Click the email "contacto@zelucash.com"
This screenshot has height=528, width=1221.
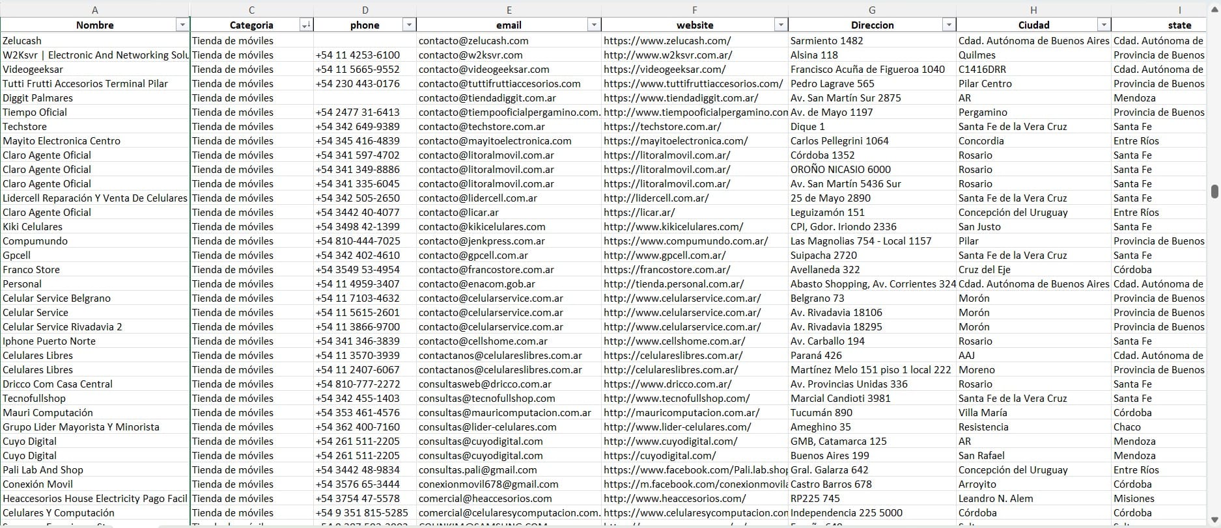(509, 40)
